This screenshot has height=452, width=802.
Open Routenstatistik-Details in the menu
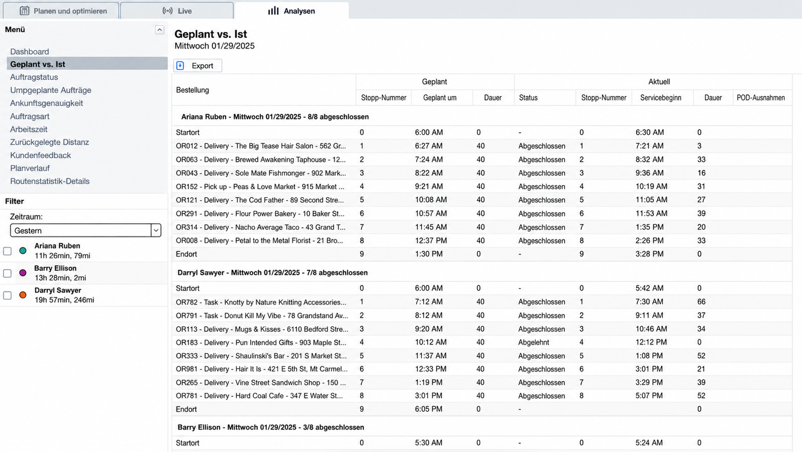click(x=50, y=181)
